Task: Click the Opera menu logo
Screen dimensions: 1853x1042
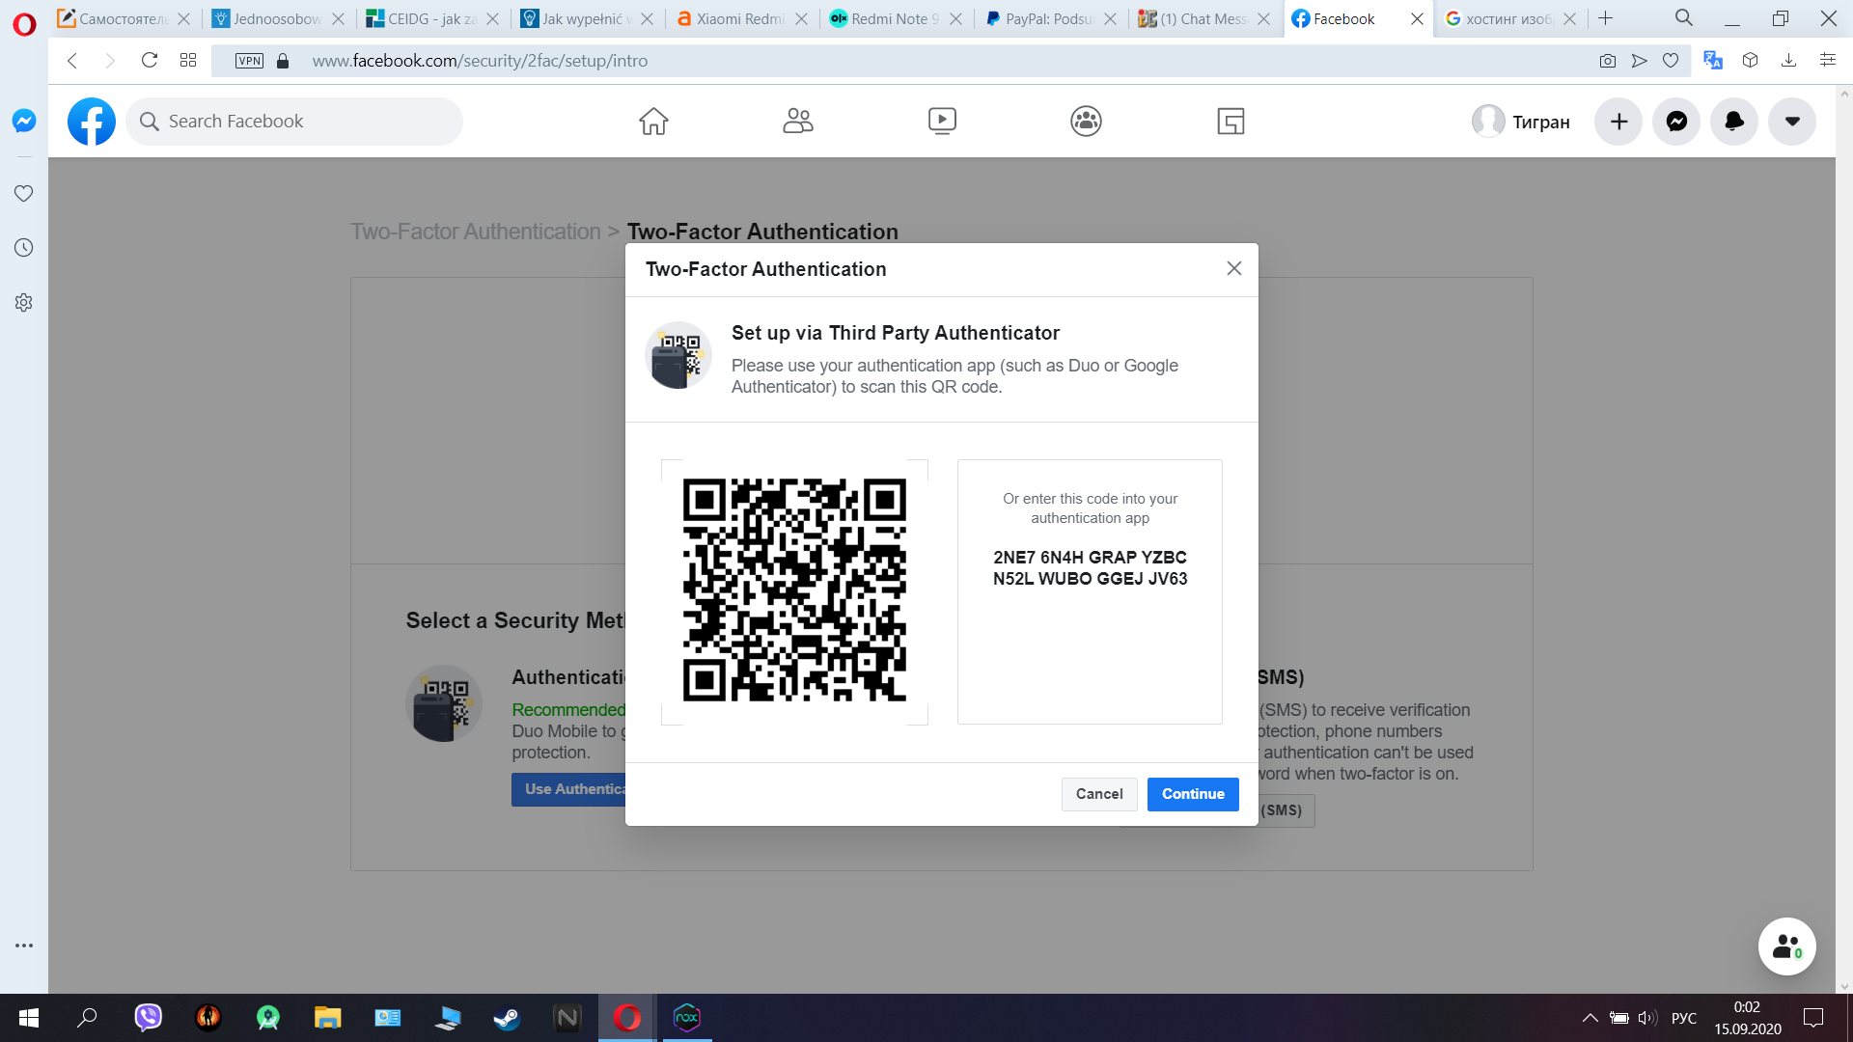Action: click(x=24, y=24)
